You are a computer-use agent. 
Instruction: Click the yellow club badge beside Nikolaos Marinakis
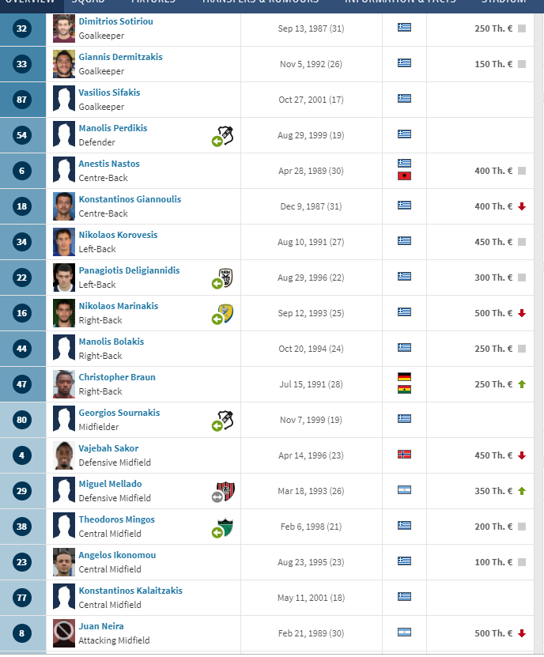pos(226,313)
